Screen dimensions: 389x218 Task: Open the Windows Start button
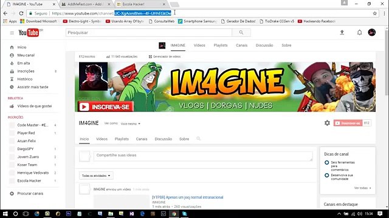[x=5, y=214]
